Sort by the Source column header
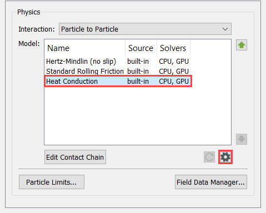 click(140, 48)
